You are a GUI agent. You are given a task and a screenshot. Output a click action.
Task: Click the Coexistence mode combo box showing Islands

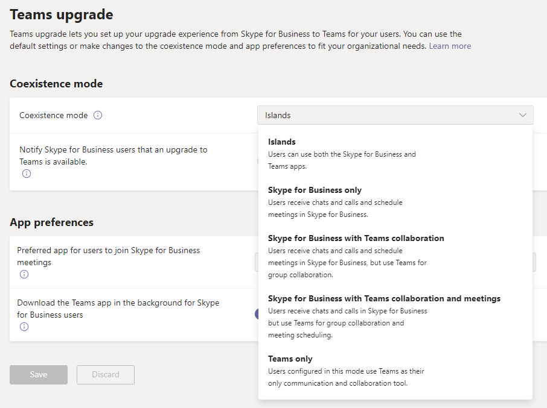[x=395, y=115]
